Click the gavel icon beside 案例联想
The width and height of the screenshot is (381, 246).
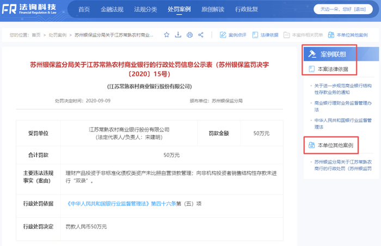[312, 54]
